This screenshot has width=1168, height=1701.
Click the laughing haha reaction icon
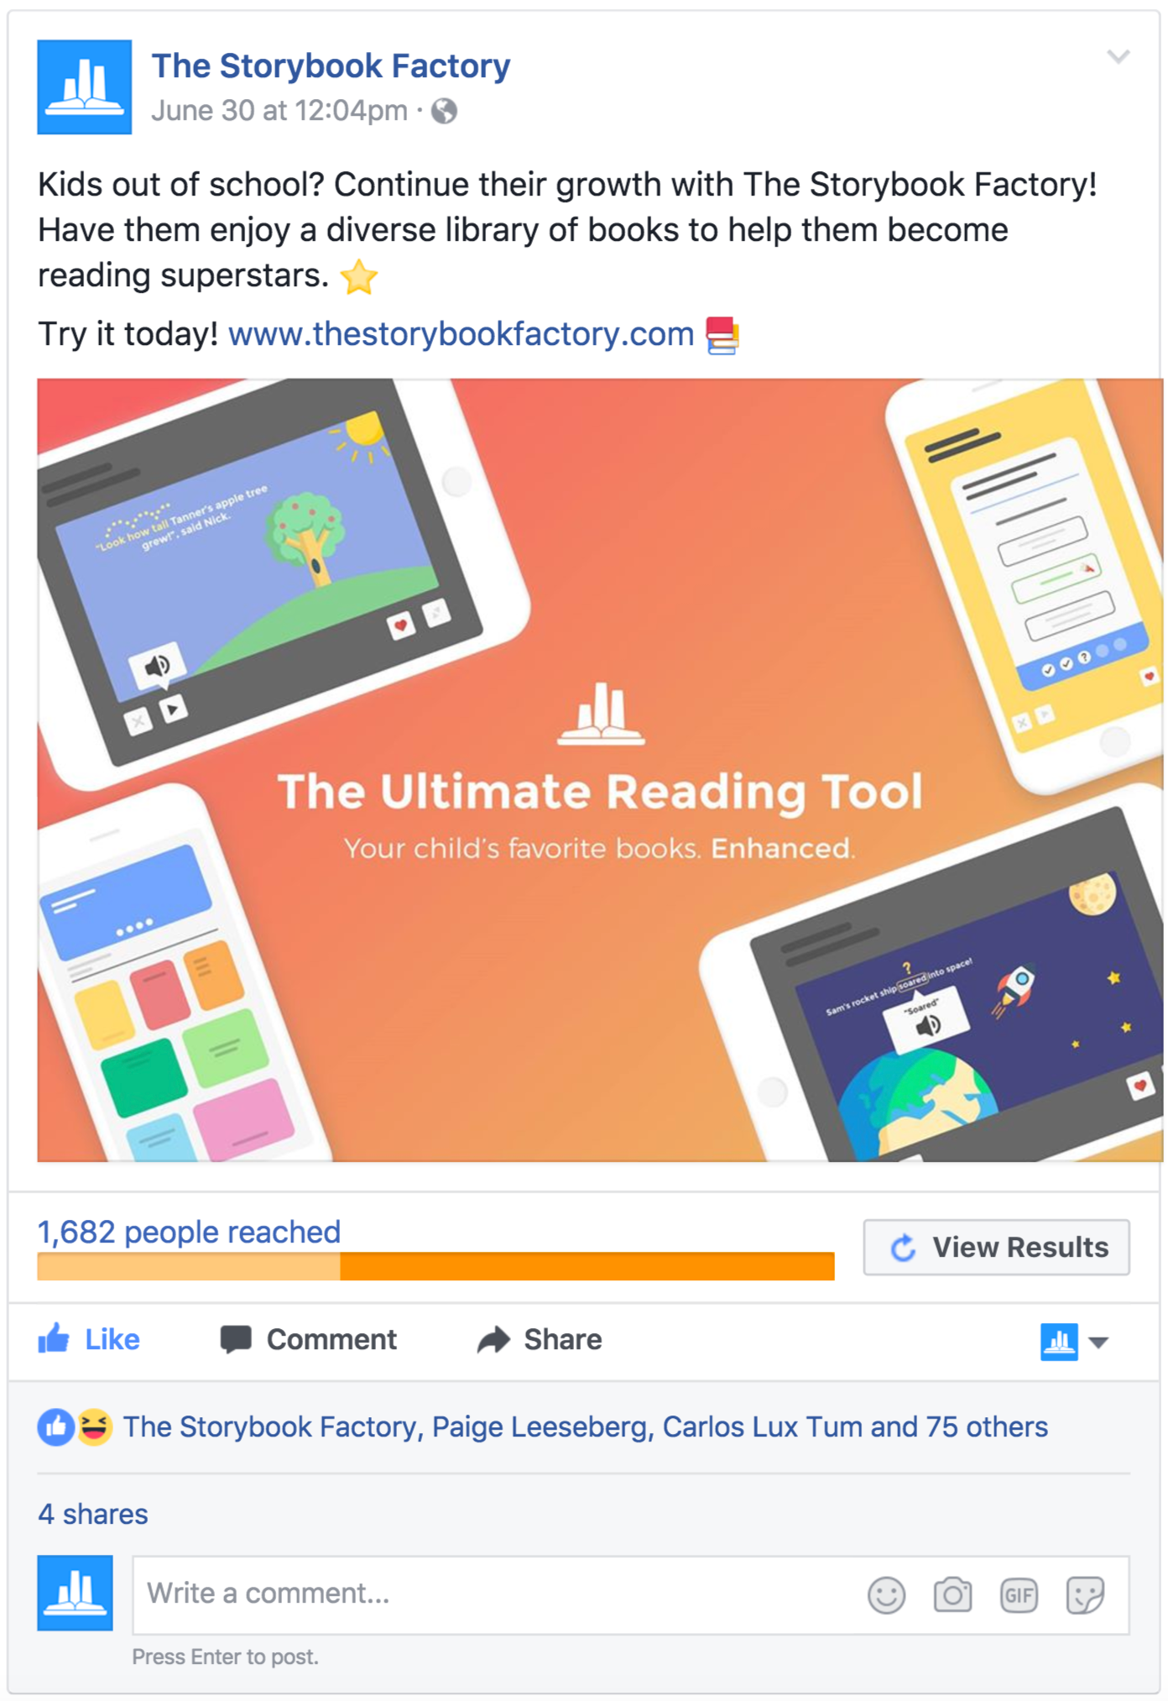pyautogui.click(x=95, y=1426)
